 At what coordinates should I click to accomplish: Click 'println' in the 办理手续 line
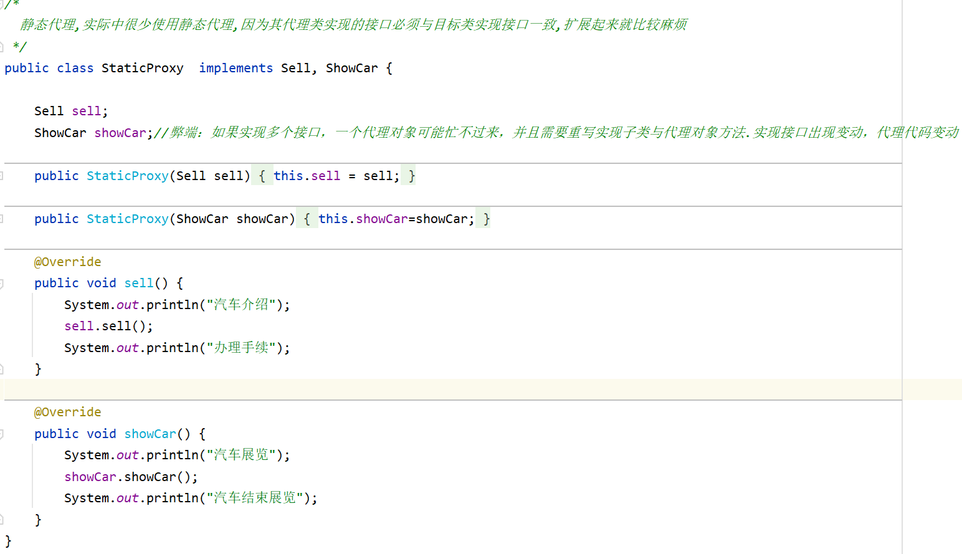click(x=173, y=348)
